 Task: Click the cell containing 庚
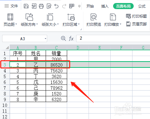click(x=36, y=94)
